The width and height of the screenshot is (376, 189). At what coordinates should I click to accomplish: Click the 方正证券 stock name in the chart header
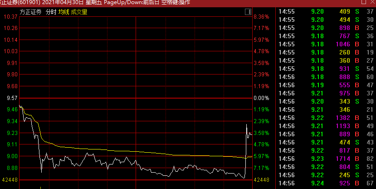(30, 12)
